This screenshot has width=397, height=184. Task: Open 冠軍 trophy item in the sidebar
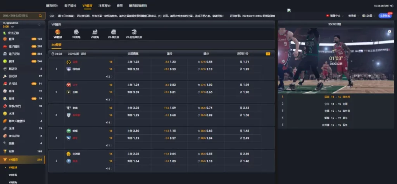(22, 151)
